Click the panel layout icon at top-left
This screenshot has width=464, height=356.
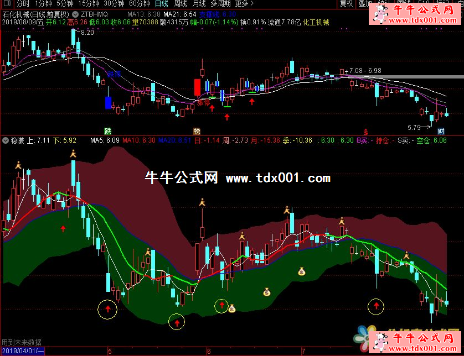[7, 3]
